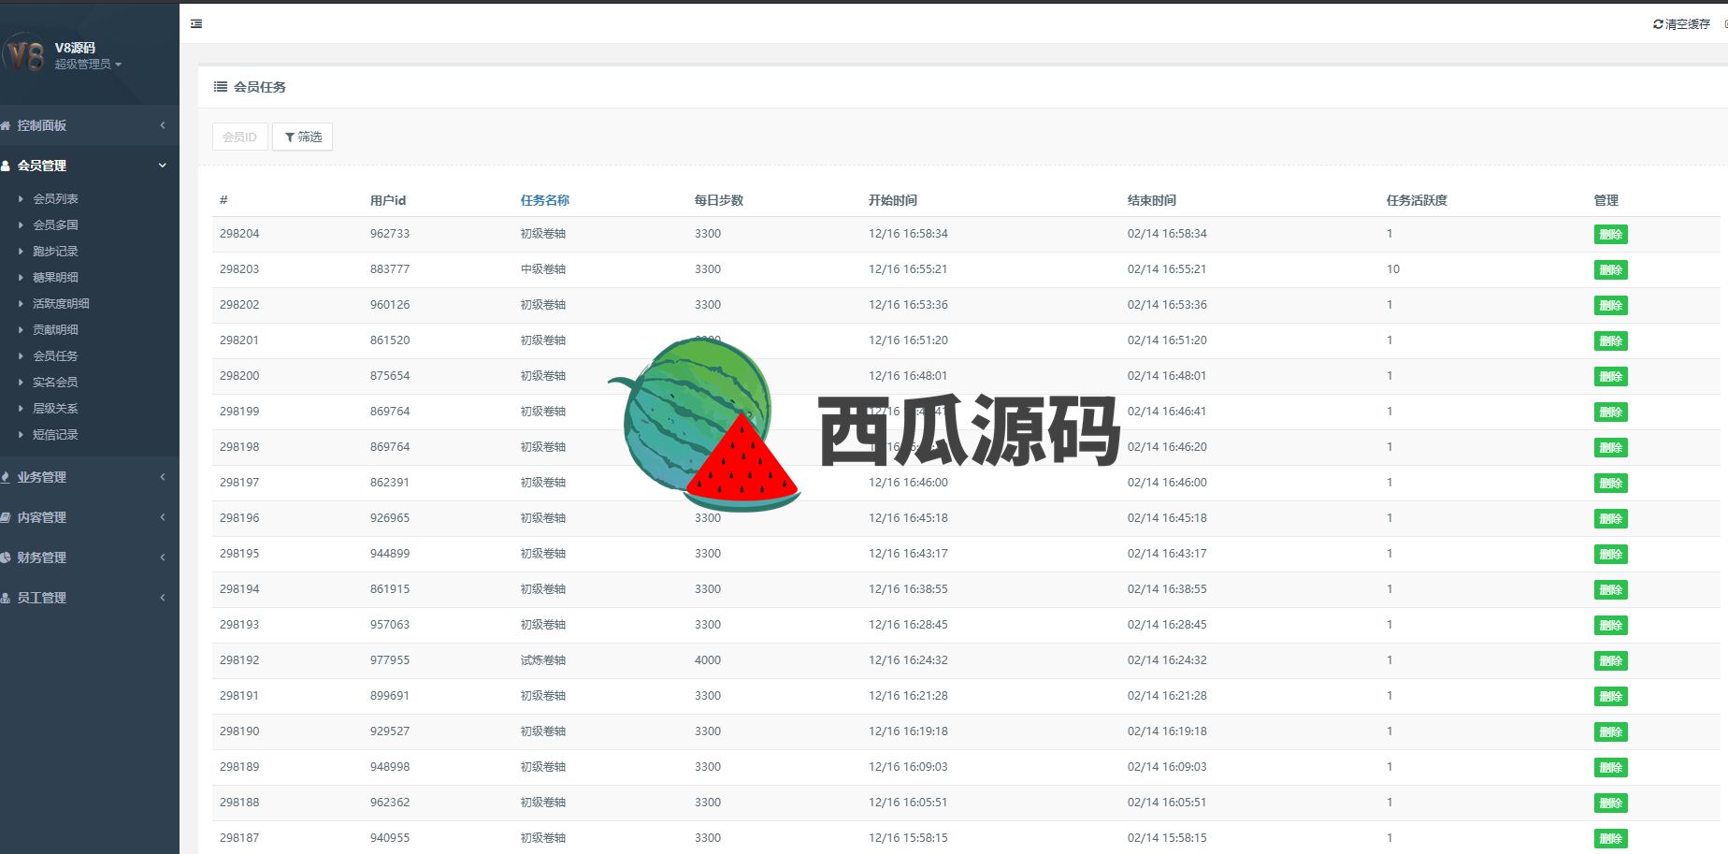The width and height of the screenshot is (1728, 854).
Task: Click start time 12/16 16:58:34
Action: (x=908, y=234)
